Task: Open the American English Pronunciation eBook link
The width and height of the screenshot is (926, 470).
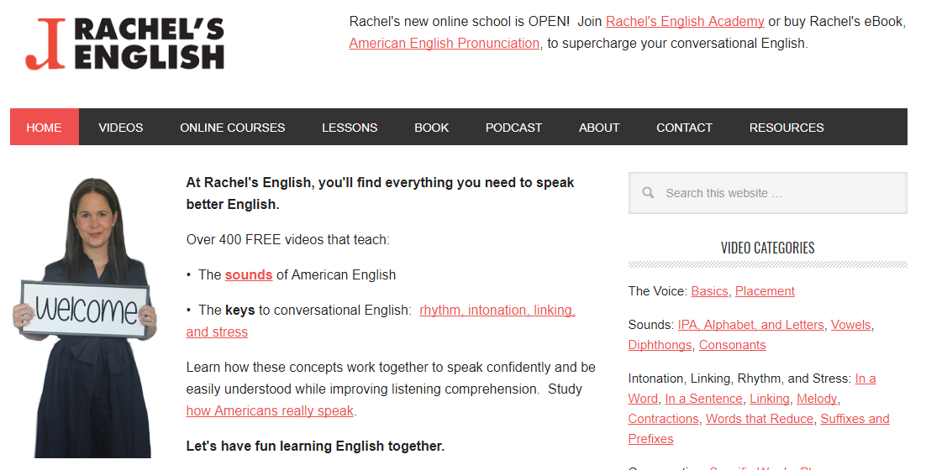Action: (x=445, y=44)
